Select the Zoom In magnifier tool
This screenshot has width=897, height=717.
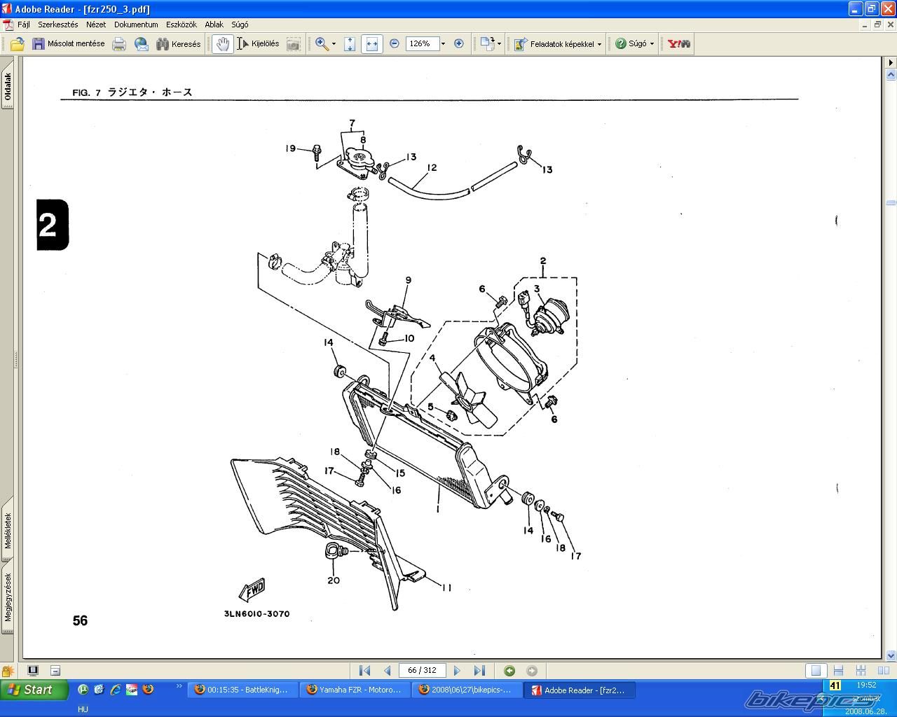[322, 44]
